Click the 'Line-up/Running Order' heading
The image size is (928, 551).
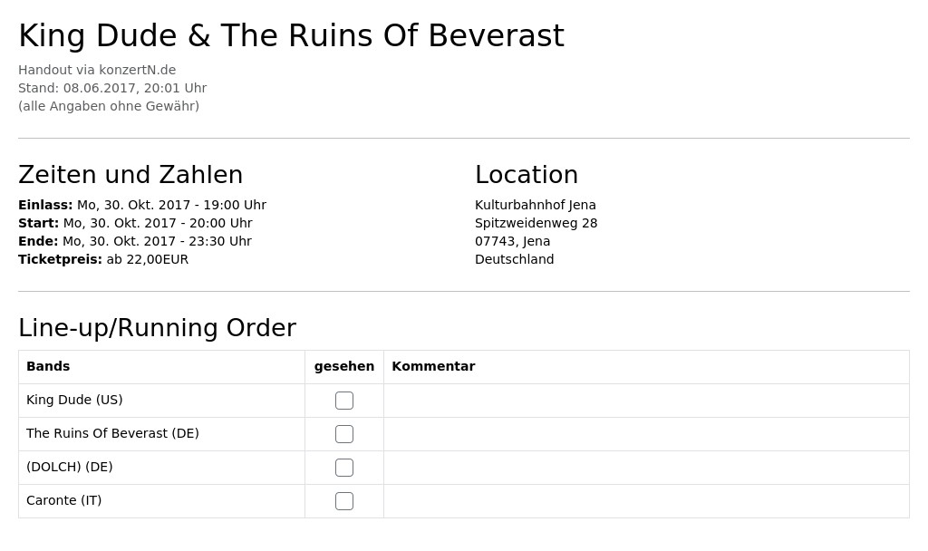click(x=158, y=328)
